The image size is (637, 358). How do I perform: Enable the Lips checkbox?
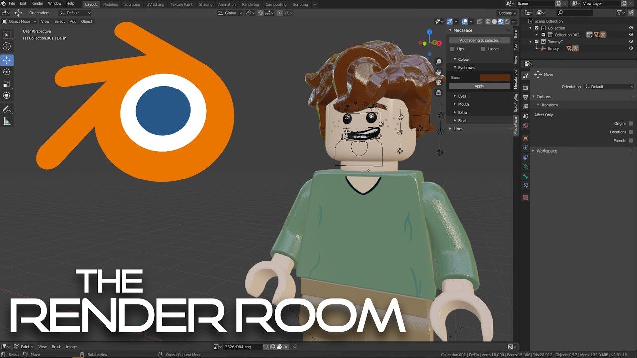(x=452, y=49)
